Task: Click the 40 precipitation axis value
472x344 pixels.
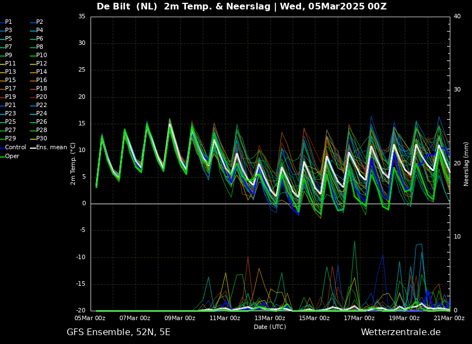Action: coord(457,16)
